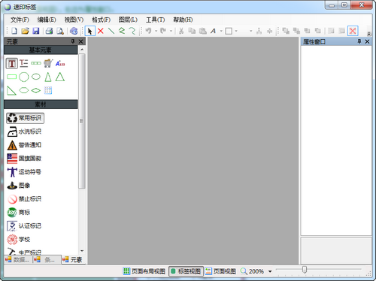Create a new label file
This screenshot has width=376, height=281.
(x=14, y=31)
